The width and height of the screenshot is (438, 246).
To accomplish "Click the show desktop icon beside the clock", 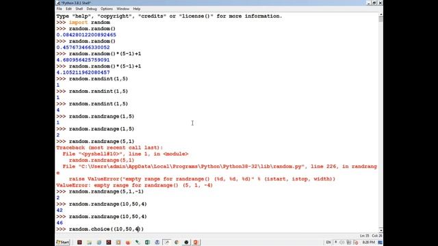I will click(380, 242).
